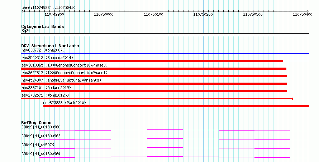This screenshot has width=319, height=162.
Task: Open transcript CDK19|NM_001300963 label
Action: coord(41,136)
